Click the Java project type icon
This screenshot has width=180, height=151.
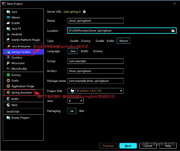(x=8, y=12)
